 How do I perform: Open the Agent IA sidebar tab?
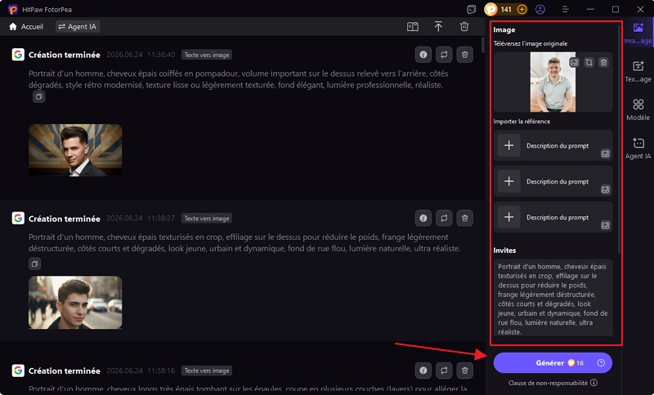[x=638, y=149]
